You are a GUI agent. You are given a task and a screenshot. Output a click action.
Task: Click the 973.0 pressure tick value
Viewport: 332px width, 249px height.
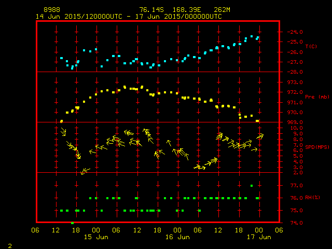coord(295,82)
